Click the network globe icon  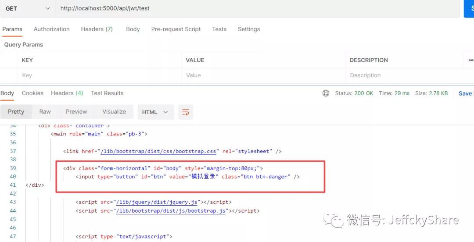tap(326, 93)
